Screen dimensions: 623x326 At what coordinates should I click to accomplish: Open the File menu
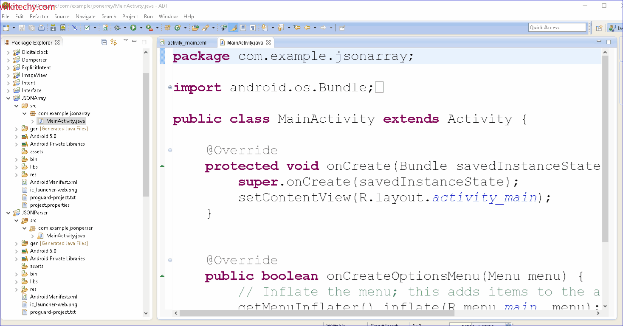pyautogui.click(x=6, y=17)
